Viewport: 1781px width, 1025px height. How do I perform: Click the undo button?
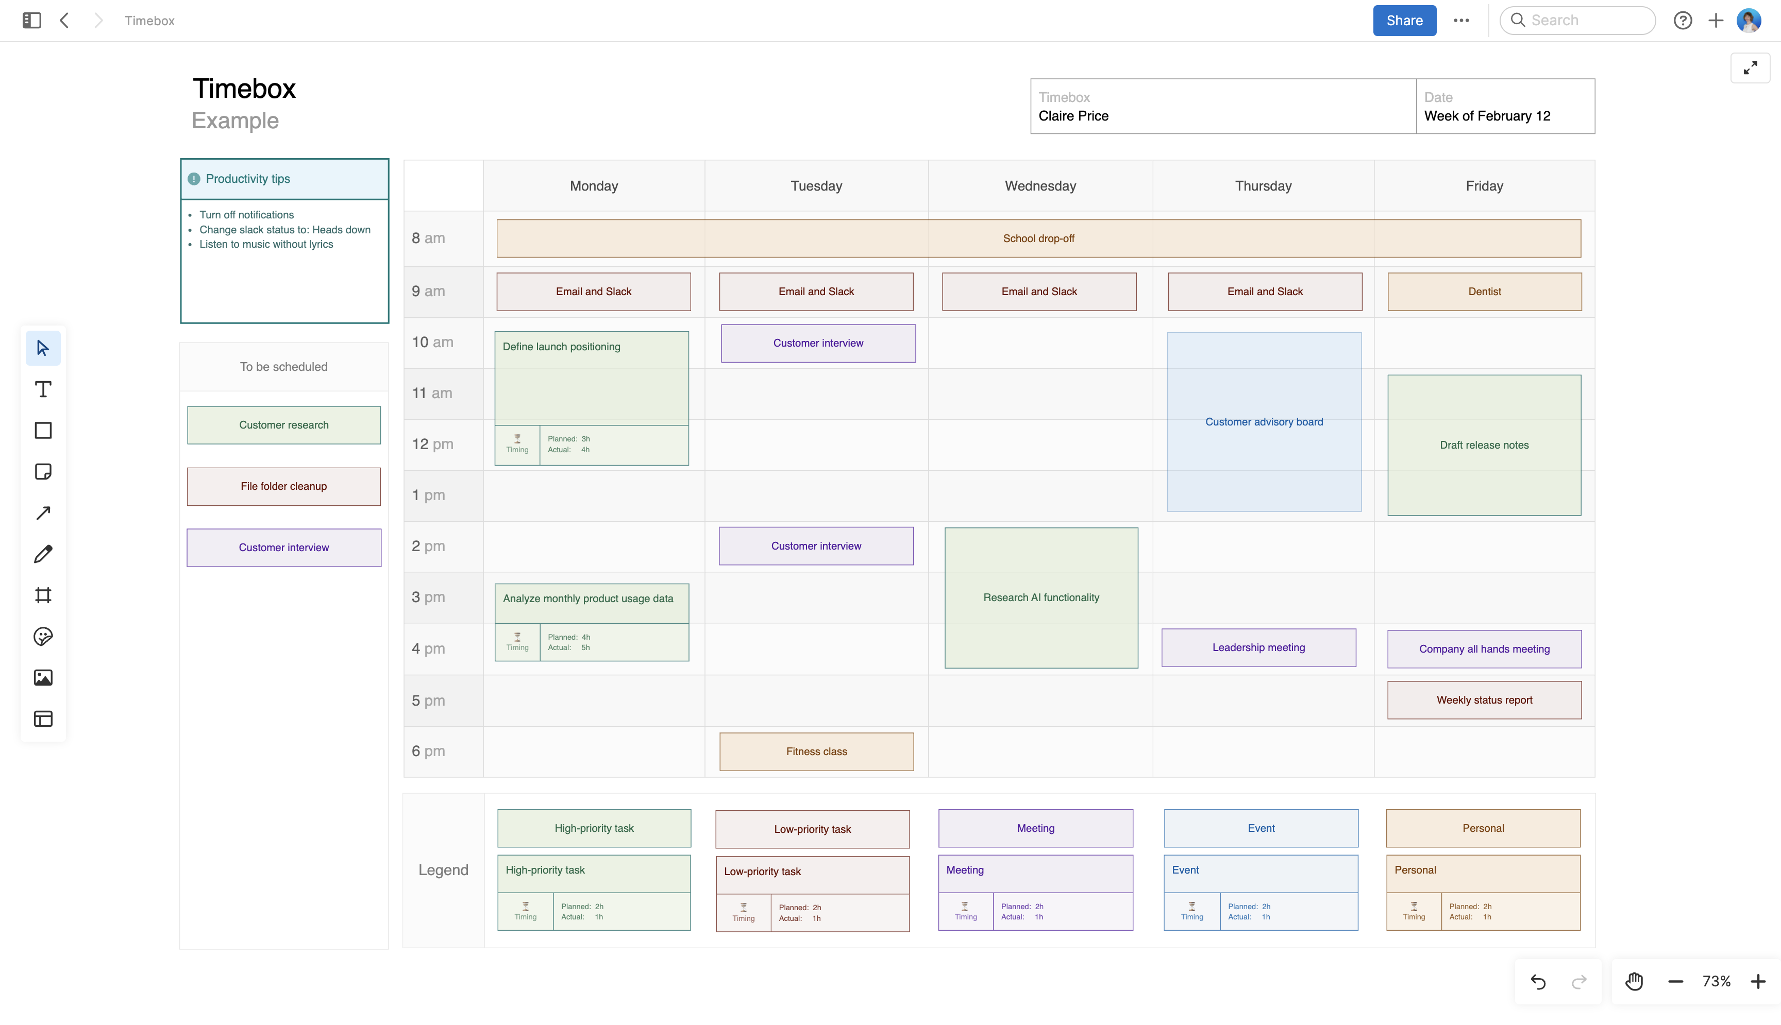click(1538, 981)
